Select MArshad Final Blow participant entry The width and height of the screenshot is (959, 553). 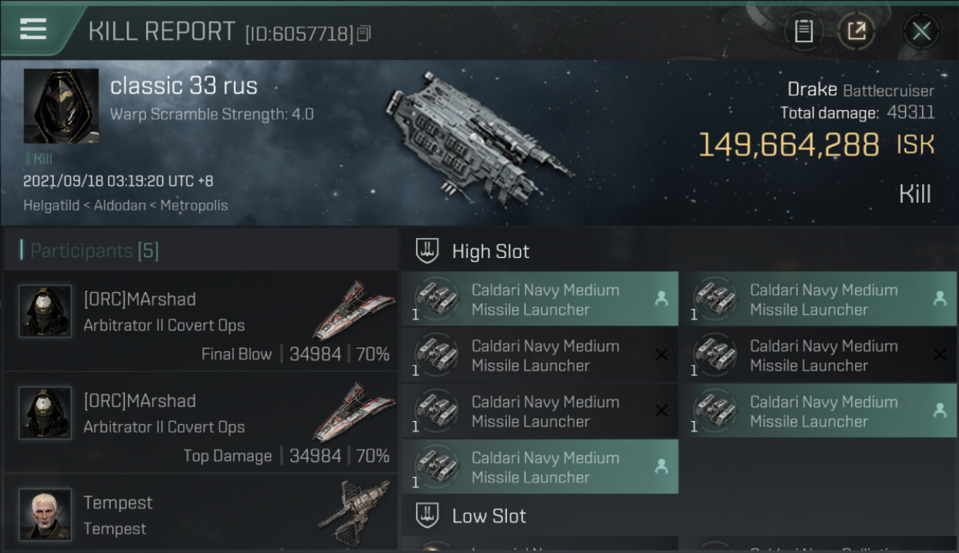201,321
